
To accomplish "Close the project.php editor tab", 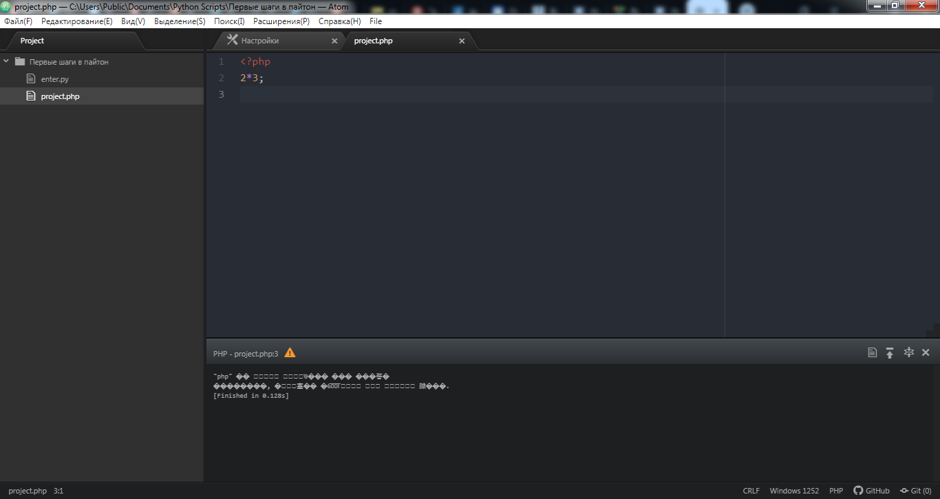I will [x=462, y=41].
